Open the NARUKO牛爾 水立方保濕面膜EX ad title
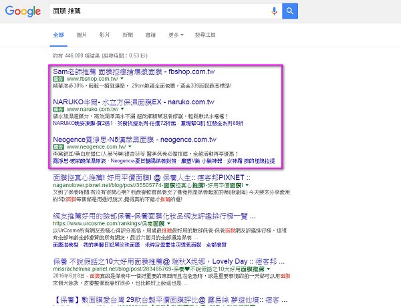This screenshot has width=401, height=306. [x=134, y=102]
